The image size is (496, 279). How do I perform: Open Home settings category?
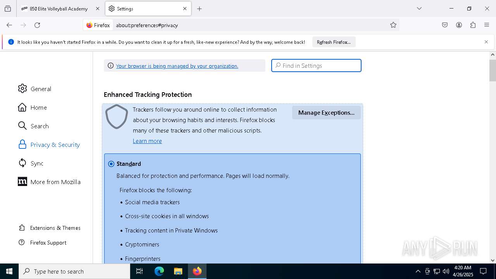33,107
